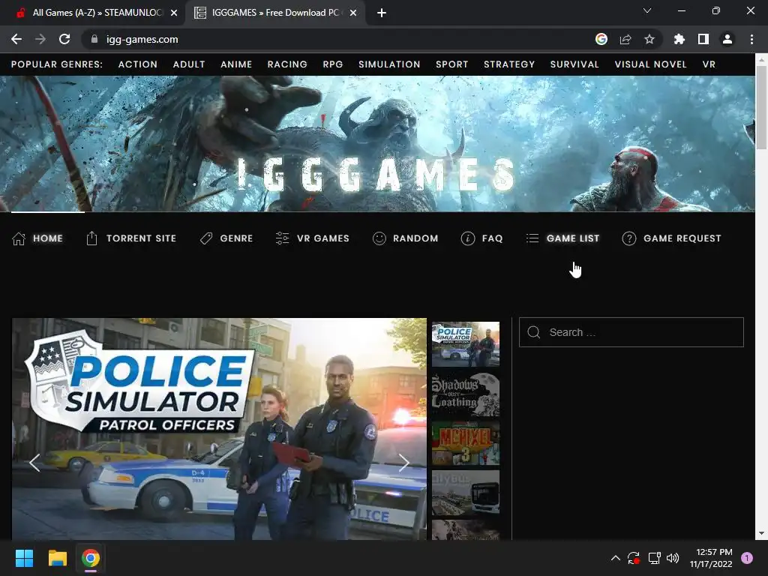Click the Home house icon
768x576 pixels.
click(x=19, y=238)
